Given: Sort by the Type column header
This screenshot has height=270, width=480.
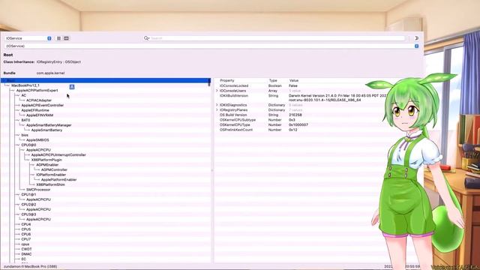Looking at the screenshot, I should tap(273, 80).
